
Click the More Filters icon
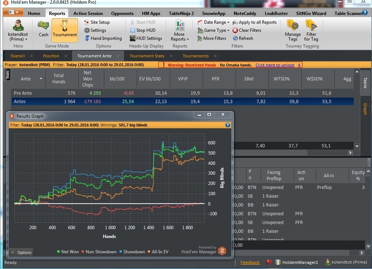click(x=200, y=38)
